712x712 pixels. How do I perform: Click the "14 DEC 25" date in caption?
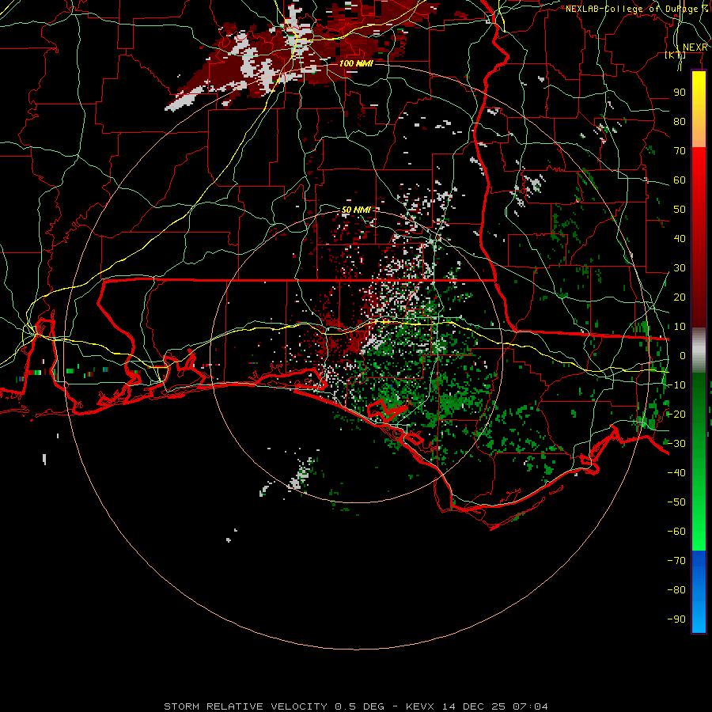[x=474, y=706]
